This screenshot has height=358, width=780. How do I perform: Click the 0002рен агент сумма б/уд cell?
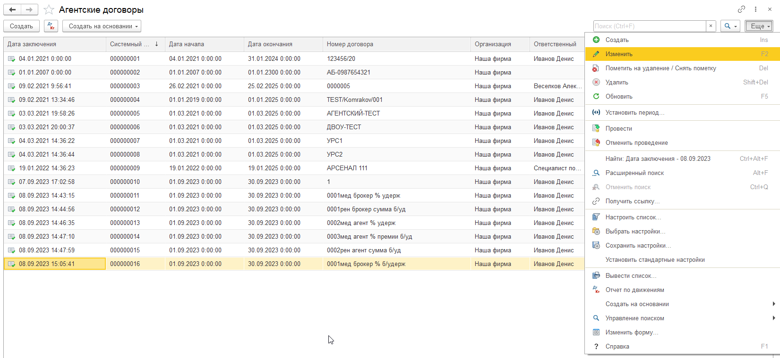click(397, 250)
